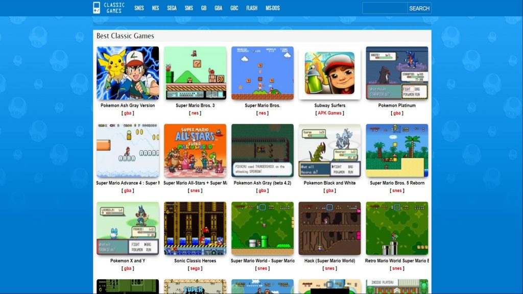Image resolution: width=523 pixels, height=294 pixels.
Task: Open the NES games section
Action: pyautogui.click(x=156, y=8)
